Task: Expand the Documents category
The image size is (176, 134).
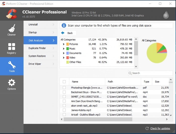Action: 64,53
